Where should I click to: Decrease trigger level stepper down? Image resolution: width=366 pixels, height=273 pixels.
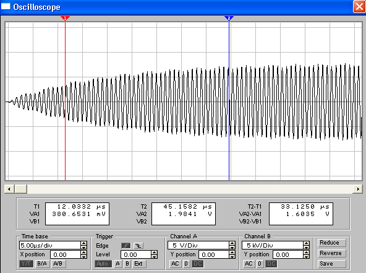pyautogui.click(x=155, y=256)
